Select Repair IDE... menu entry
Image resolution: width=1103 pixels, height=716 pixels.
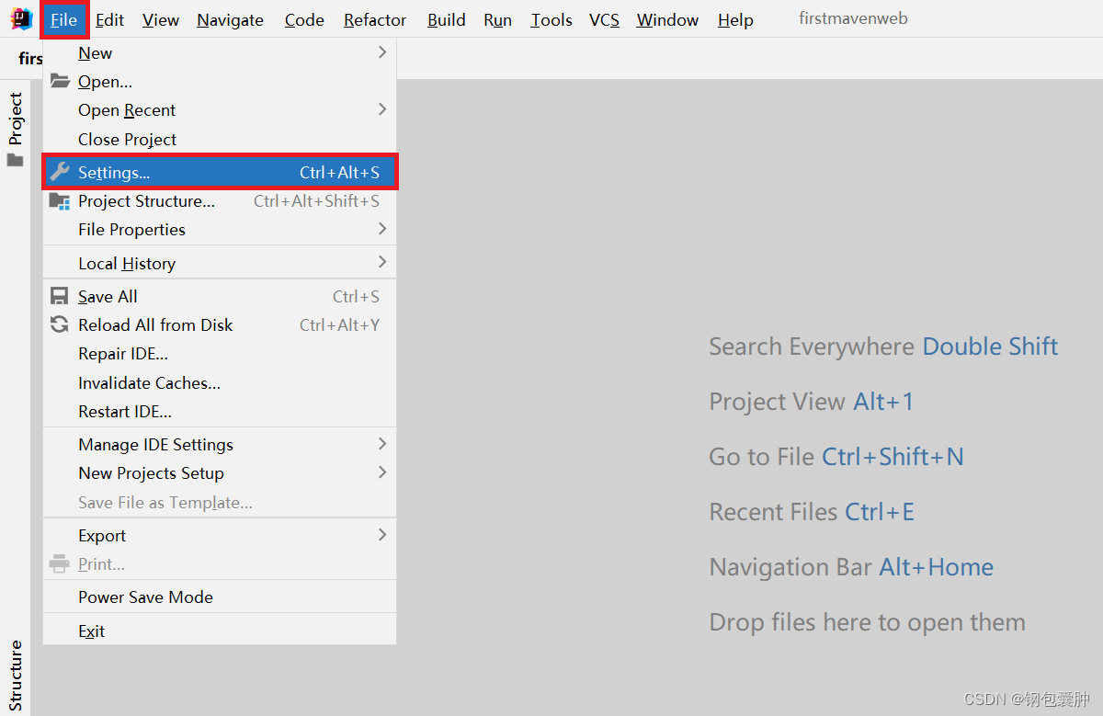pyautogui.click(x=220, y=354)
